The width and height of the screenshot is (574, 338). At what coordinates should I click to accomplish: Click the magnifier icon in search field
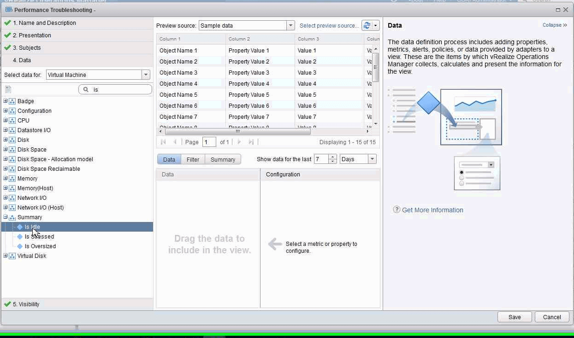(x=86, y=90)
